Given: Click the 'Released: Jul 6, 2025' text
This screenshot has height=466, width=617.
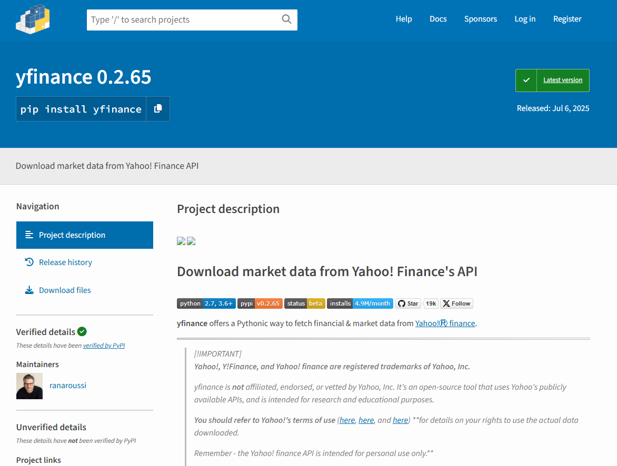Looking at the screenshot, I should click(x=553, y=108).
